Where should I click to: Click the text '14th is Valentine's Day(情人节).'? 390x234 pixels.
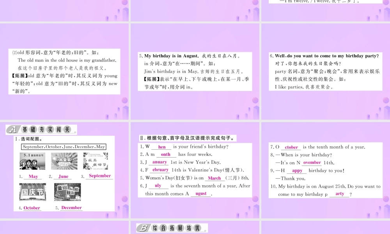208,170
